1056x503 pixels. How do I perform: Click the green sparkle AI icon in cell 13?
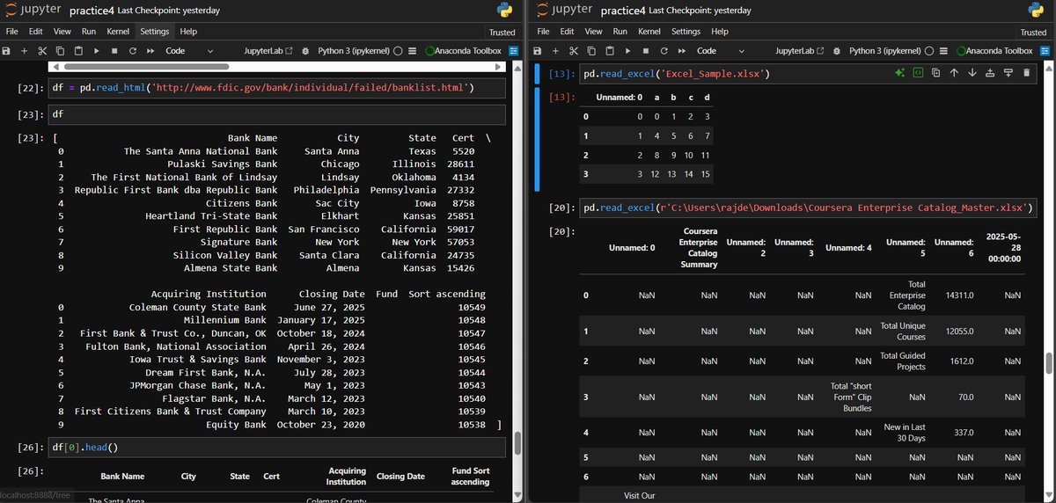pyautogui.click(x=899, y=73)
